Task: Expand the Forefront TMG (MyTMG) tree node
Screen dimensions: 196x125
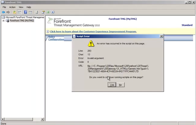Action: [x=3, y=21]
